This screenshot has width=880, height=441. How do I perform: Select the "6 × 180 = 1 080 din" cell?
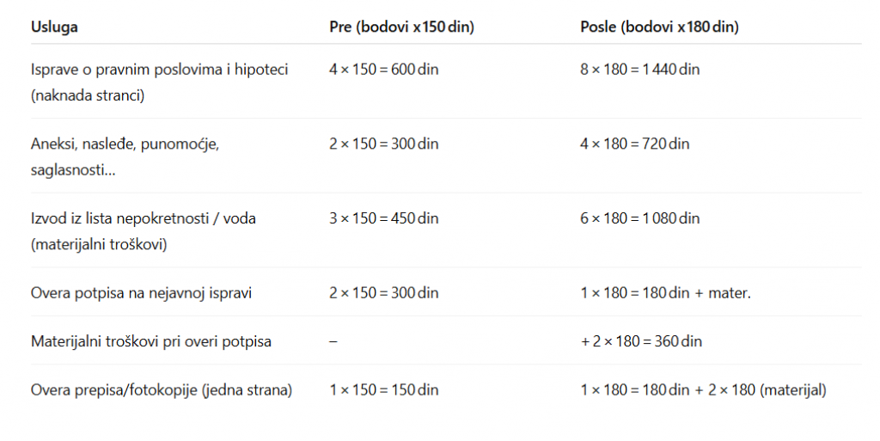(x=639, y=219)
